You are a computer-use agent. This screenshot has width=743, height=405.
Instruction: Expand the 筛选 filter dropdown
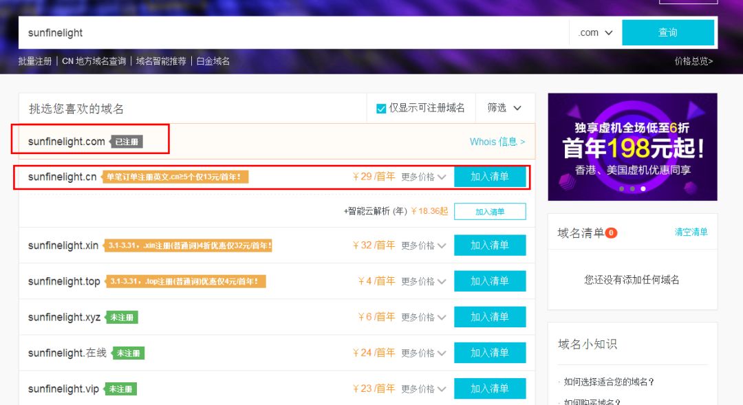[x=504, y=108]
